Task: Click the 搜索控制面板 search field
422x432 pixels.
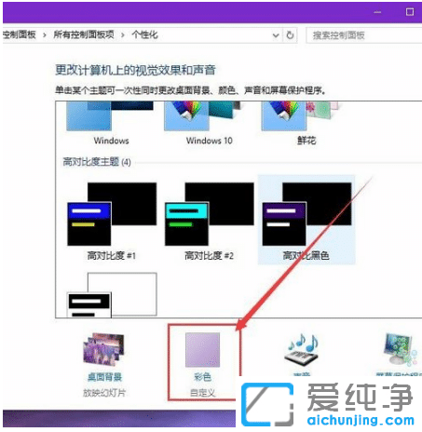Action: pos(364,35)
